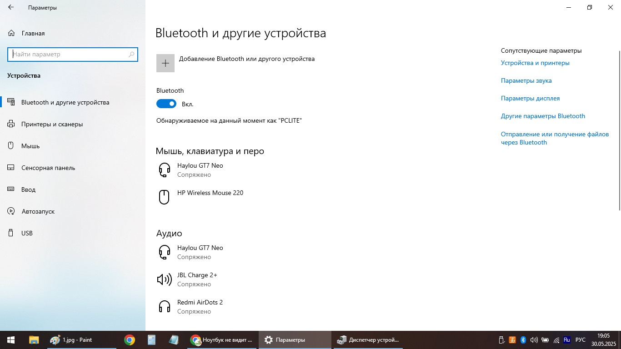
Task: Click the Параметры taskbar button
Action: pyautogui.click(x=295, y=340)
